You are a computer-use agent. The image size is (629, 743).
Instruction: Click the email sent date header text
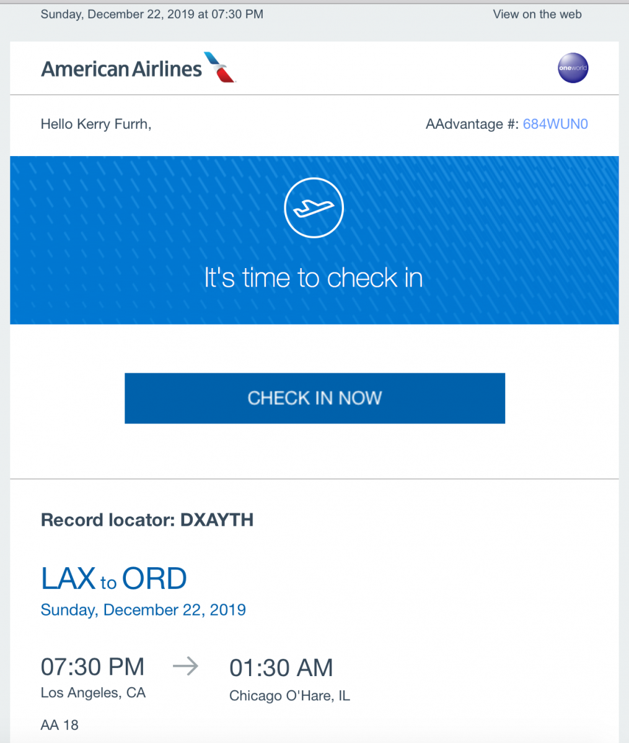click(x=152, y=14)
